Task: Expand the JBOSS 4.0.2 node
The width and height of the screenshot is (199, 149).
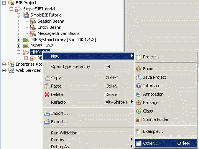Action: 18,46
